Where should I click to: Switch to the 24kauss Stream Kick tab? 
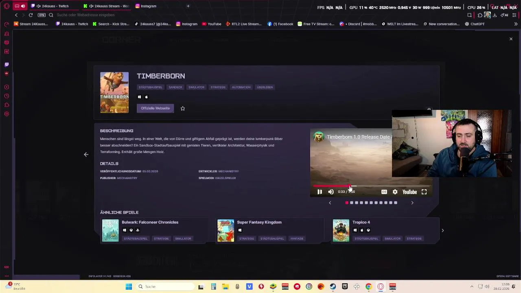pyautogui.click(x=107, y=6)
